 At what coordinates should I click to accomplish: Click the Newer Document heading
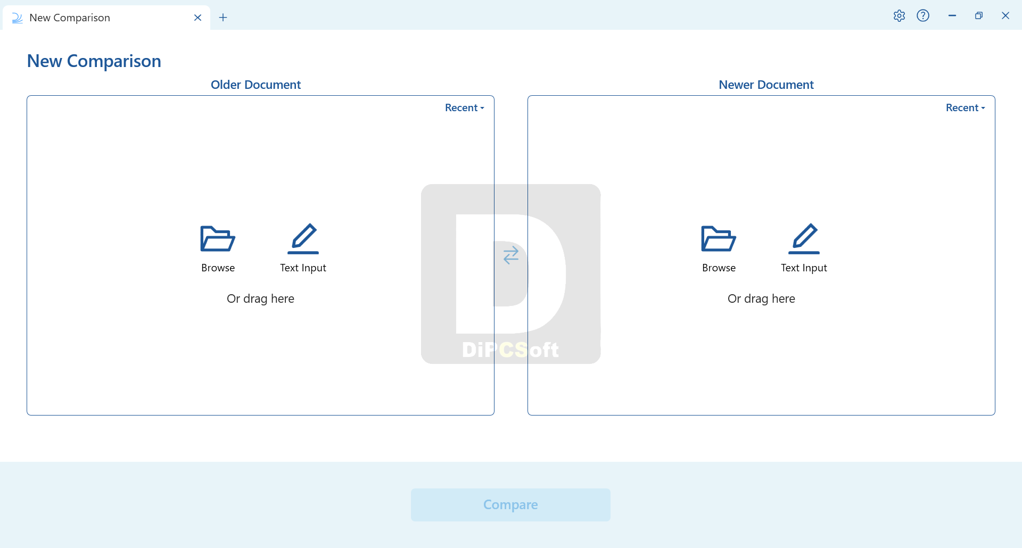pos(766,85)
